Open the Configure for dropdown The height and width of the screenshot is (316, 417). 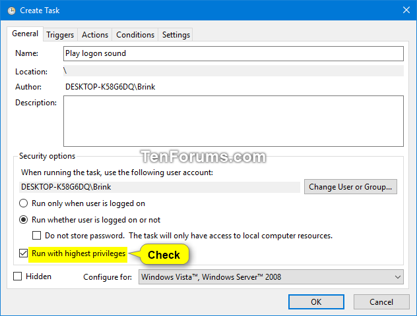pos(271,277)
